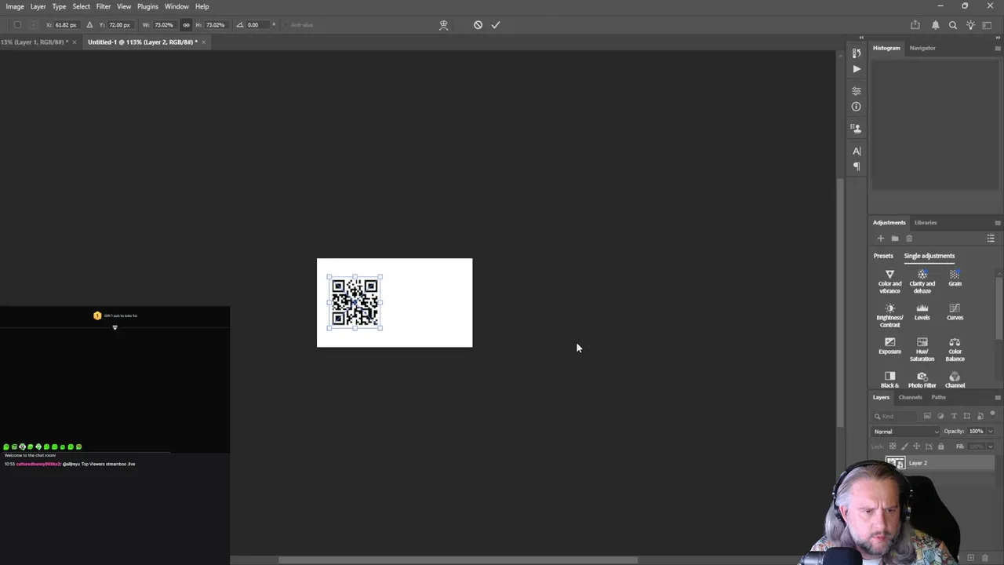The width and height of the screenshot is (1004, 565).
Task: Open the View menu
Action: (124, 6)
